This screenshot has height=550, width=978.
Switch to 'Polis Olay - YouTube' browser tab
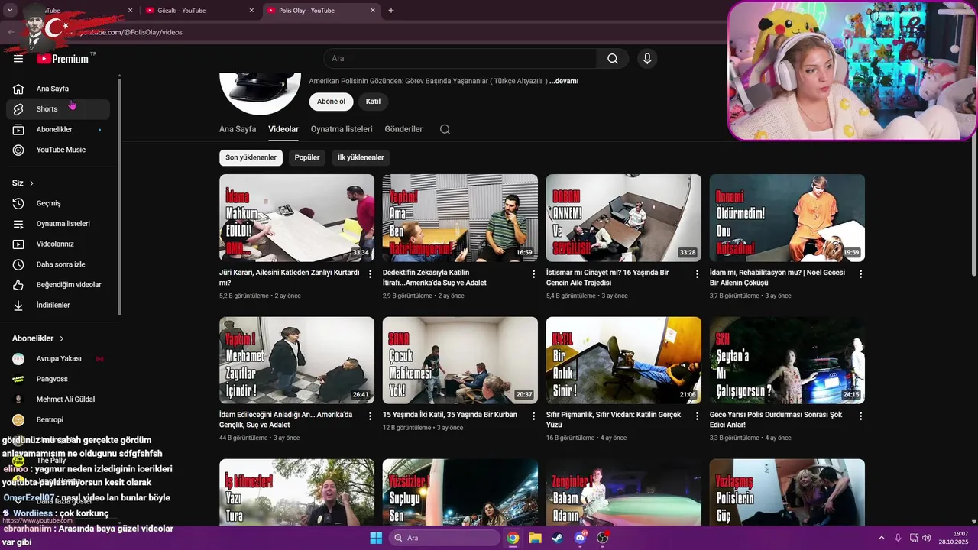[x=321, y=11]
